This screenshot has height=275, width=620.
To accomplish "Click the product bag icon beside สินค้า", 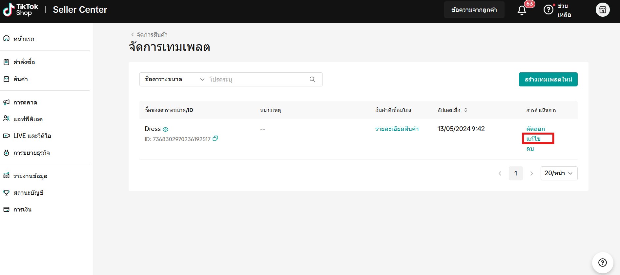I will 6,79.
